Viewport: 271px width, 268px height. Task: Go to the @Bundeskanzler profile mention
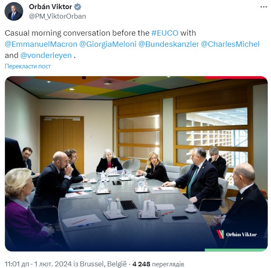point(169,44)
